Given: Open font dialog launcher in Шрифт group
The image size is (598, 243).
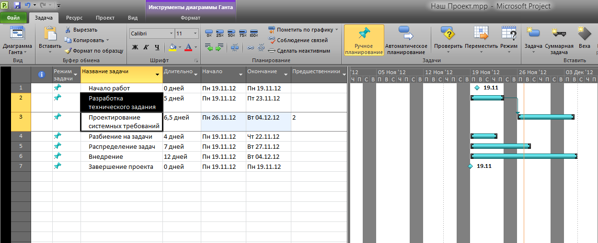Looking at the screenshot, I should click(196, 61).
